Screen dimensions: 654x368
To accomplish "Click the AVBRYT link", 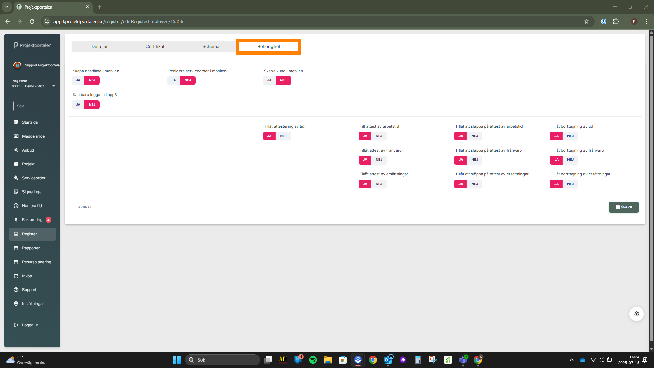I will [85, 207].
